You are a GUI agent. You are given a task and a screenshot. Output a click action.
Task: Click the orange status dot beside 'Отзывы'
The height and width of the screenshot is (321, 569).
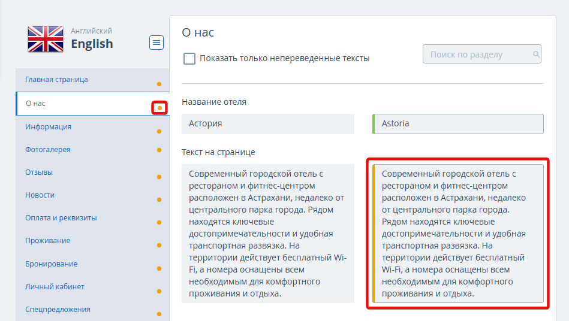pos(159,177)
